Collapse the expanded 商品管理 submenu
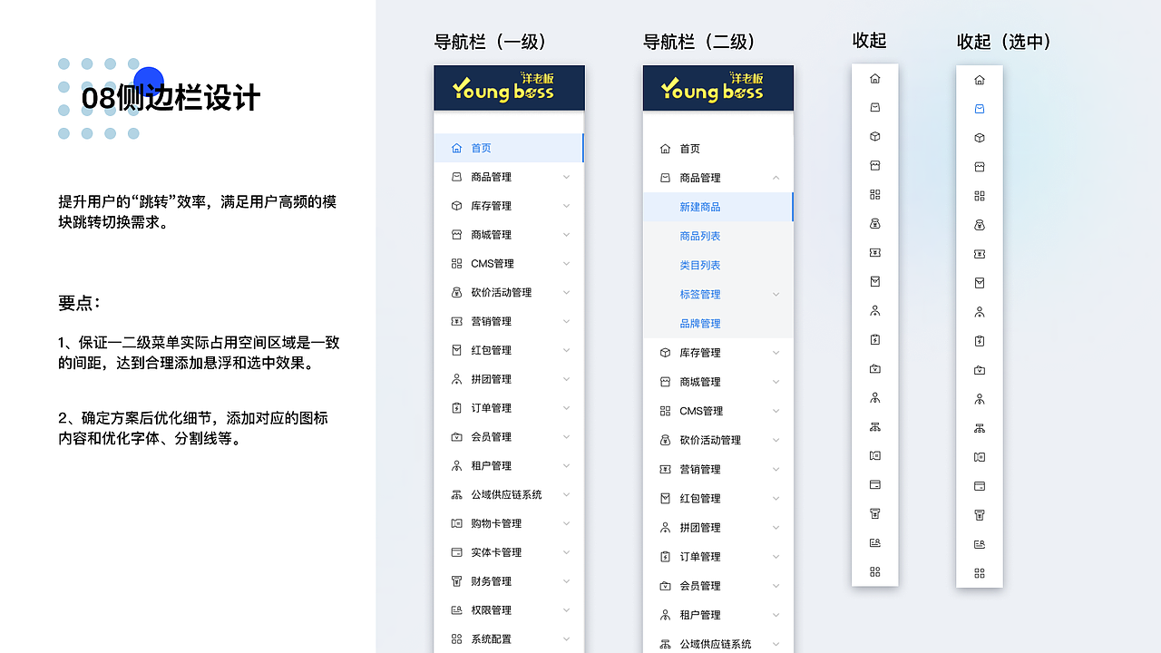The image size is (1161, 653). click(x=776, y=178)
